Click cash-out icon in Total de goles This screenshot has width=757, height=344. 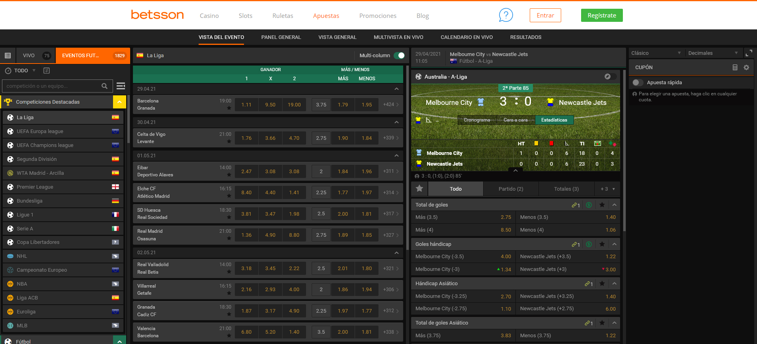(589, 205)
